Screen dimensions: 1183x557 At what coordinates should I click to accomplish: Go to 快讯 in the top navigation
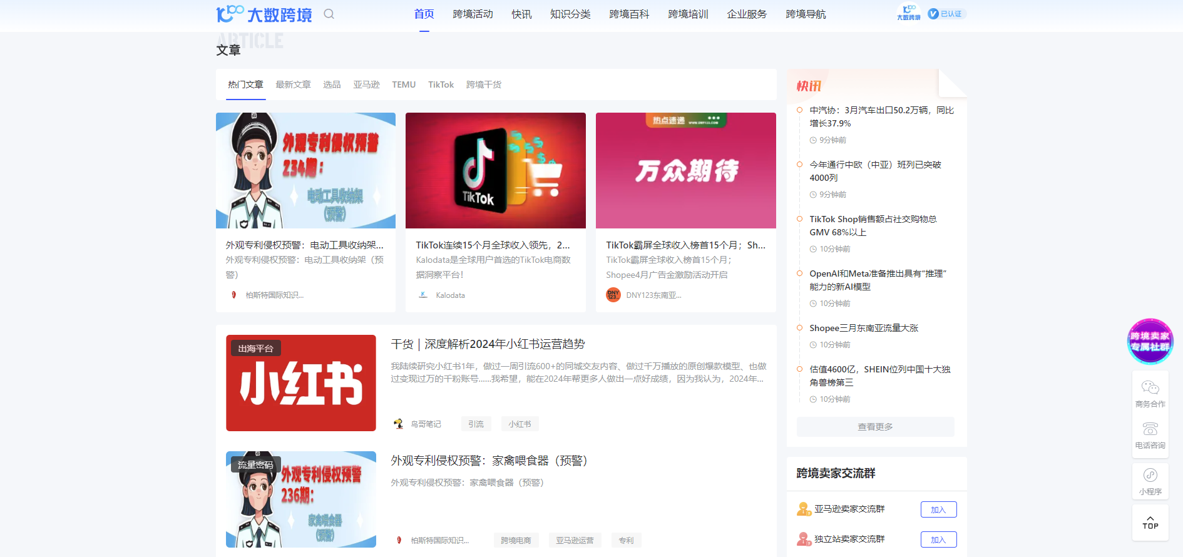pyautogui.click(x=521, y=14)
